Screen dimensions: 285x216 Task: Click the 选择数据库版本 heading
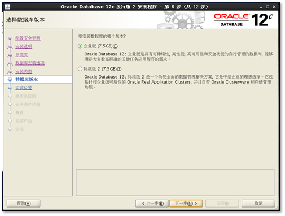pyautogui.click(x=25, y=20)
